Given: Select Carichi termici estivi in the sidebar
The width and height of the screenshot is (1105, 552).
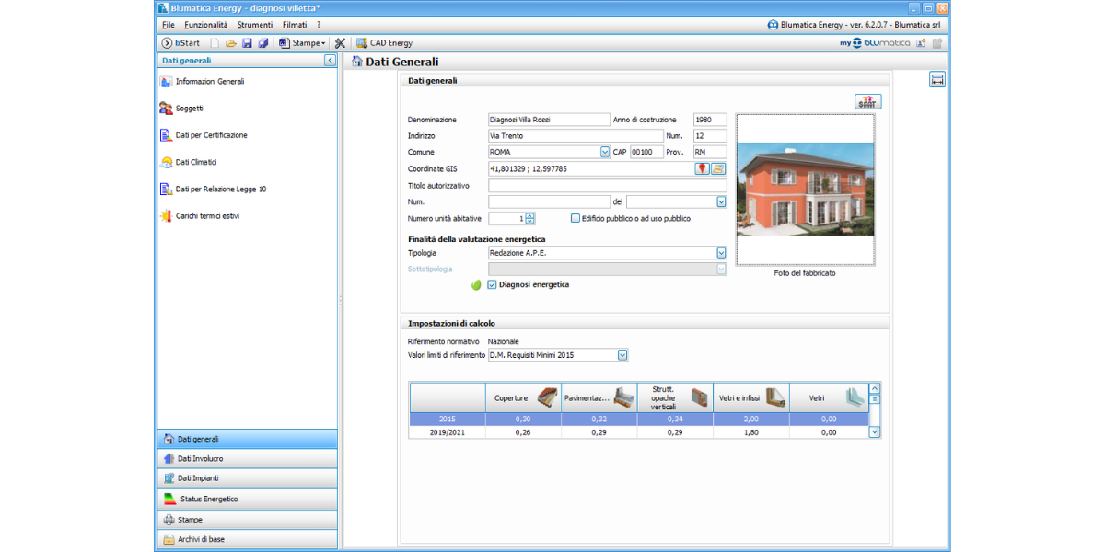Looking at the screenshot, I should click(x=207, y=216).
